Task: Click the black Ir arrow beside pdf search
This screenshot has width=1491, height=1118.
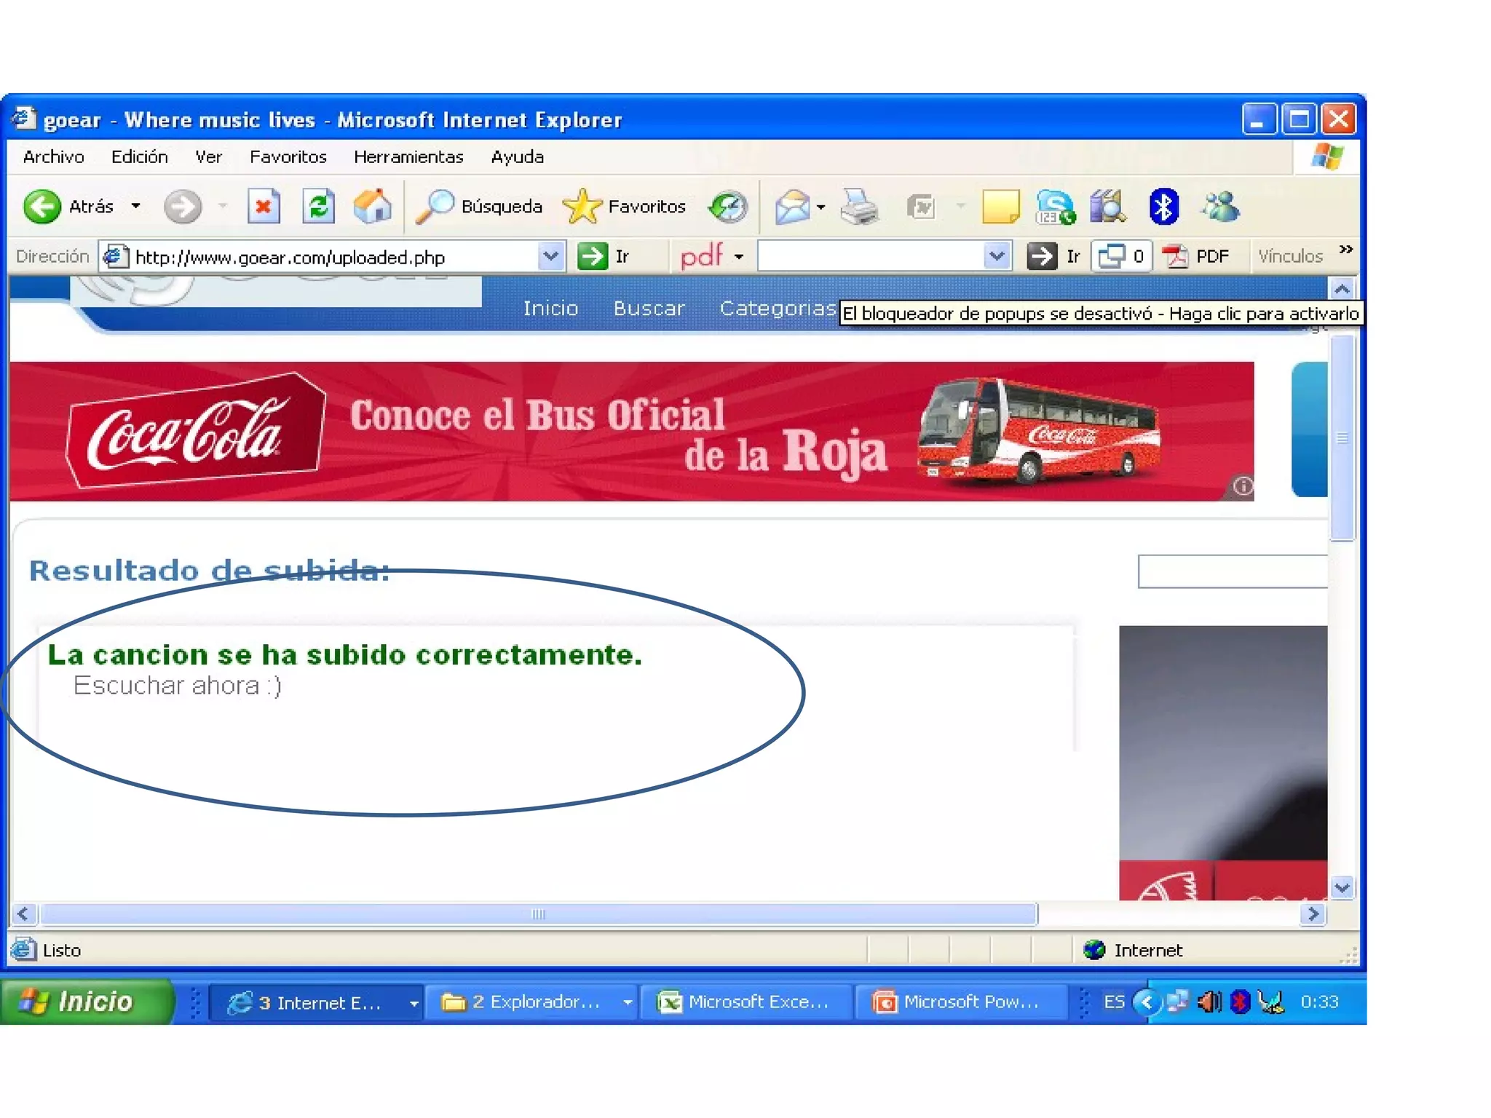Action: [1042, 256]
